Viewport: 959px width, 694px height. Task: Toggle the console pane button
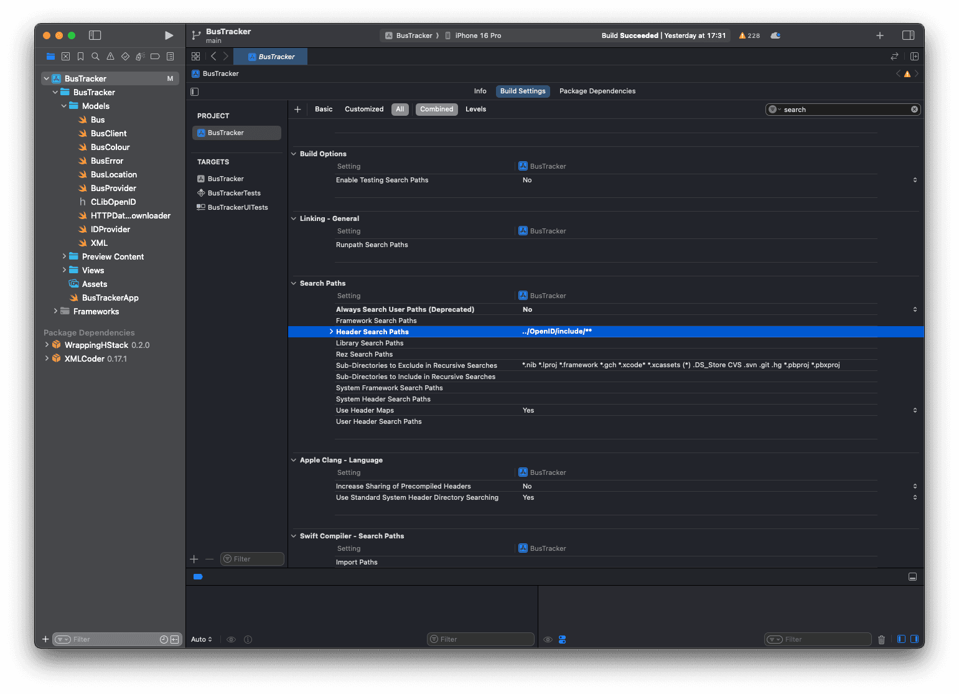[x=914, y=639]
